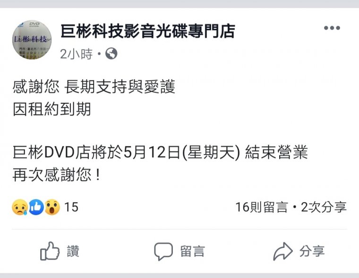Tap the 留言 comment button label
The height and width of the screenshot is (278, 359).
point(192,251)
